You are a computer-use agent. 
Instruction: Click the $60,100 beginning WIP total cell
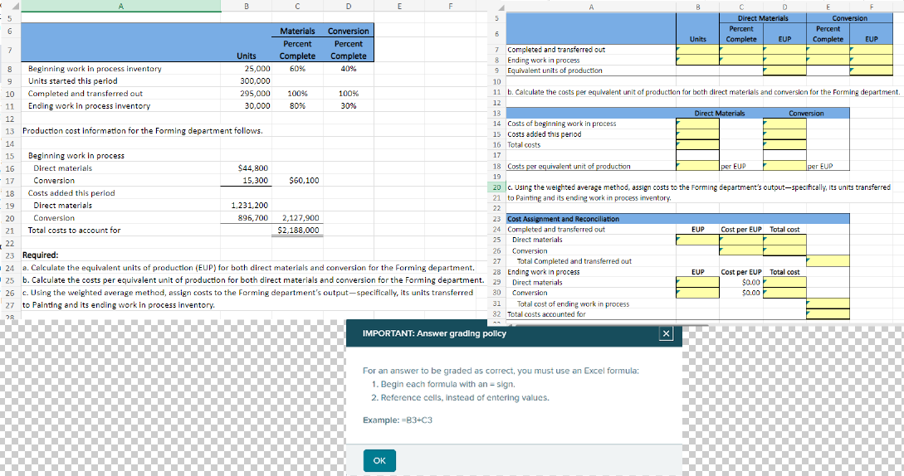point(297,181)
